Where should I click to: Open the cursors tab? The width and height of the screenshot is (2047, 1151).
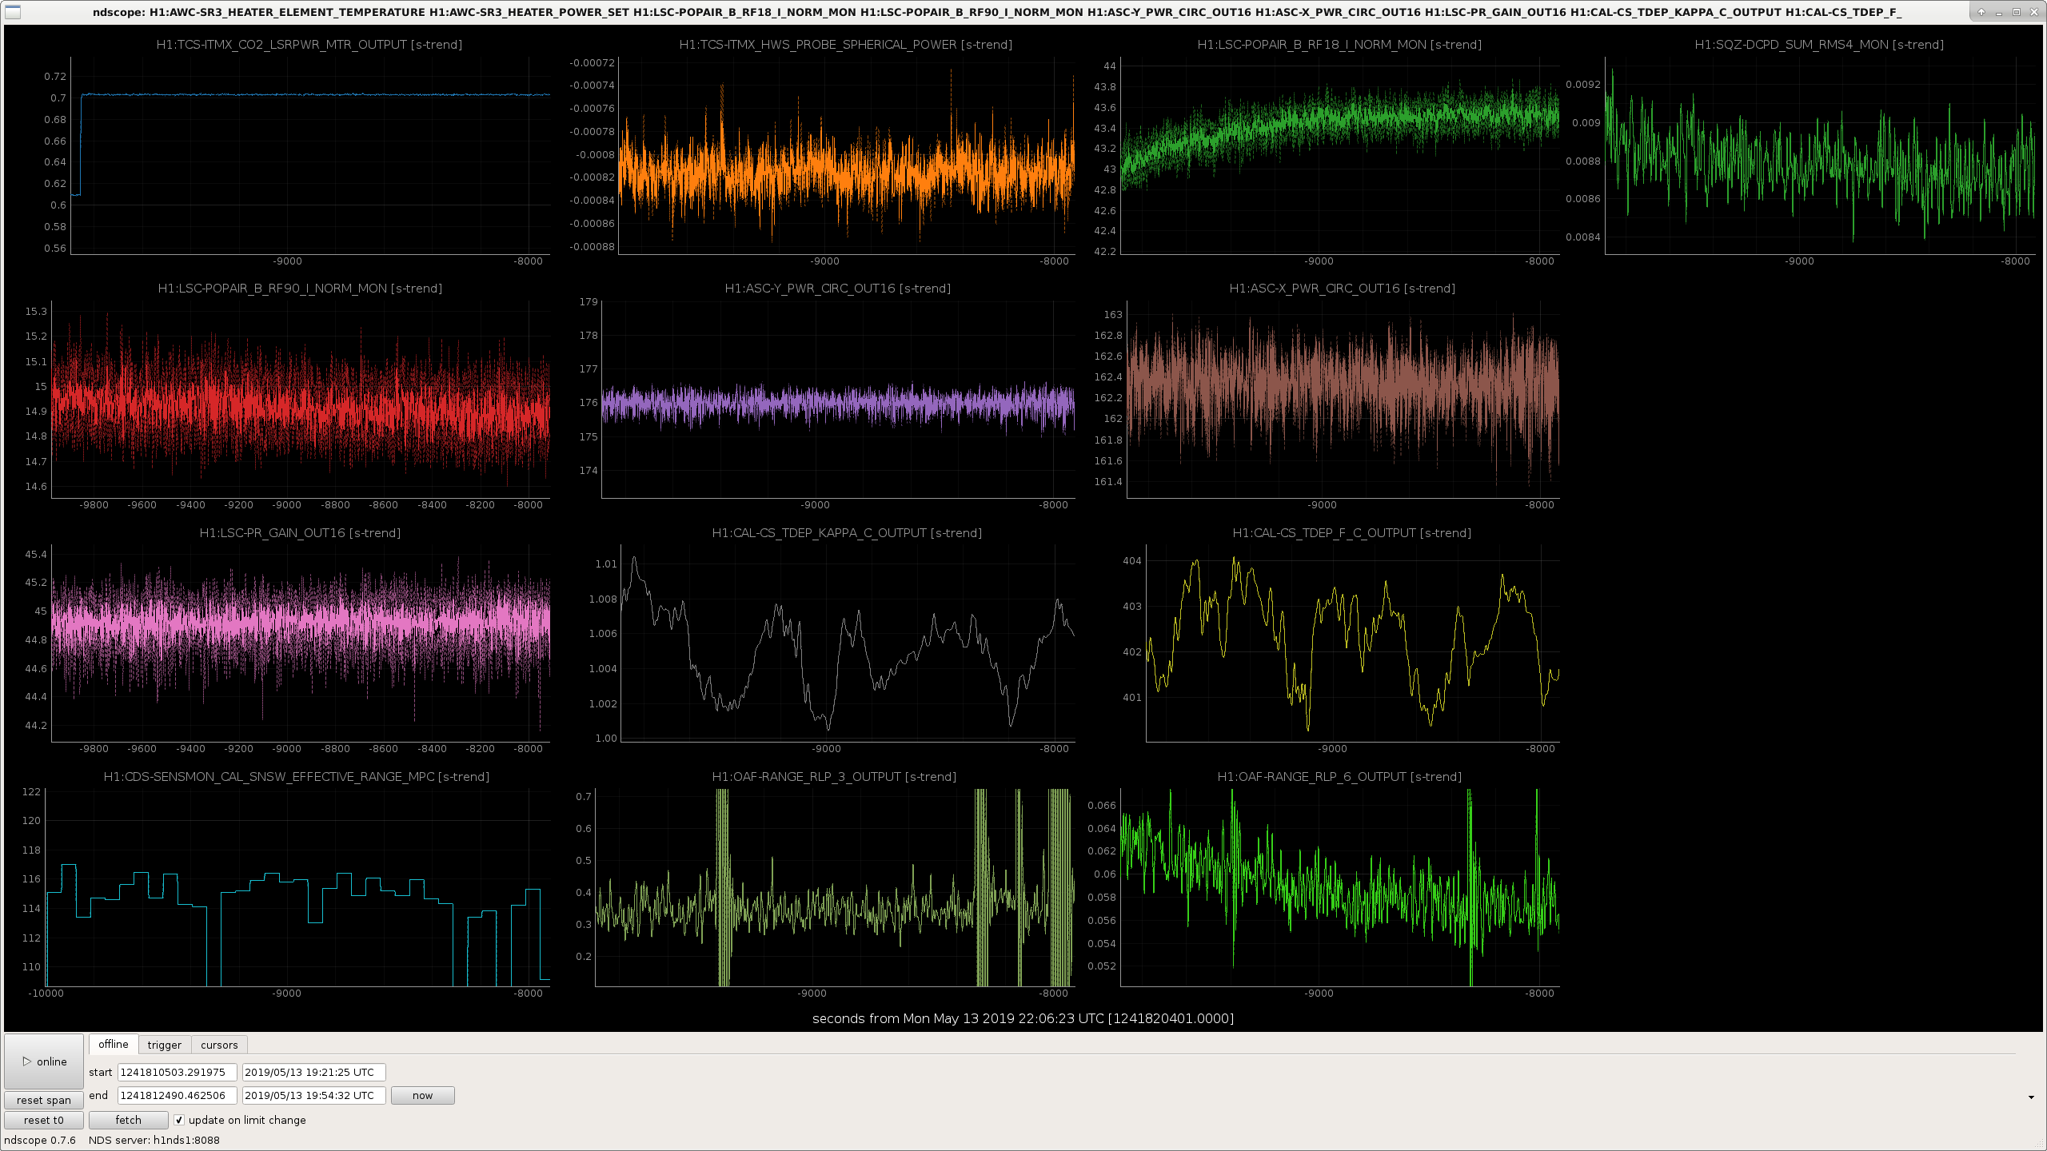(219, 1045)
